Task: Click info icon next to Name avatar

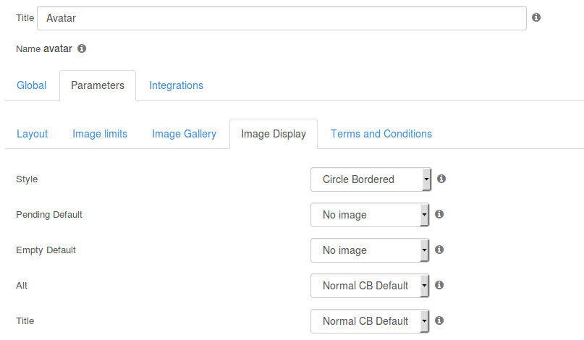Action: 82,48
